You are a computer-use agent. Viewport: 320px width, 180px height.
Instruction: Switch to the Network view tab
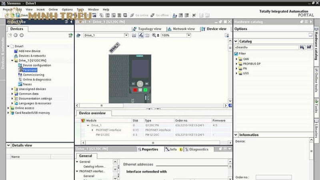coord(181,29)
